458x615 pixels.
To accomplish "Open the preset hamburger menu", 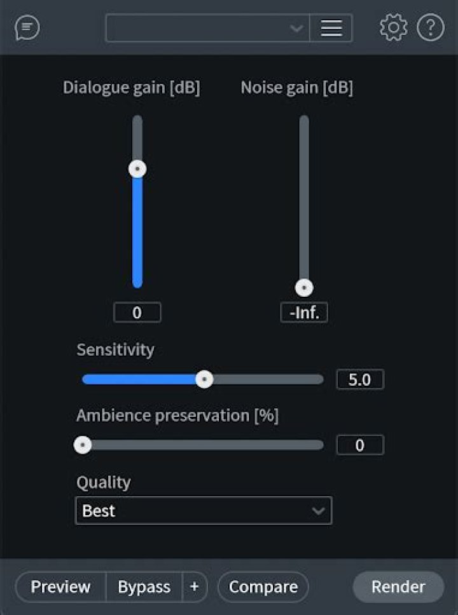I will tap(331, 29).
